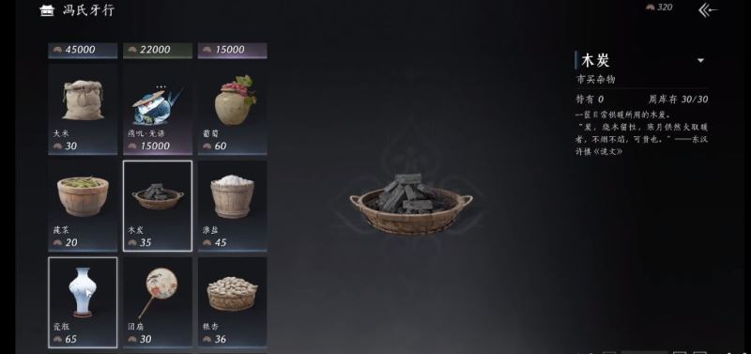The image size is (751, 354).
Task: Pick the salt bucket item priced 45
Action: 232,206
